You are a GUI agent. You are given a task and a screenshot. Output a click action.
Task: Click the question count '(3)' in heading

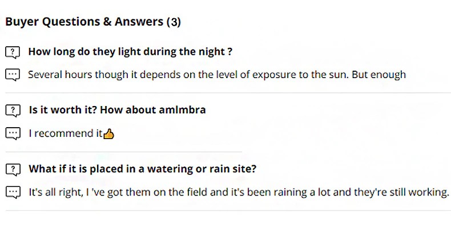[x=174, y=22]
